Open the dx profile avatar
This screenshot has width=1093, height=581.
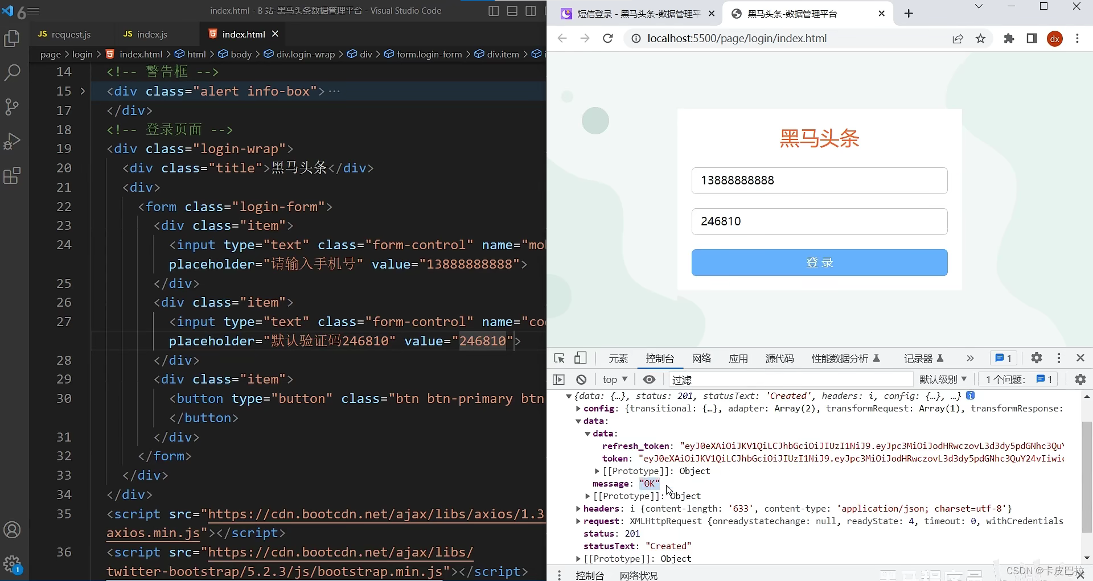pos(1055,38)
